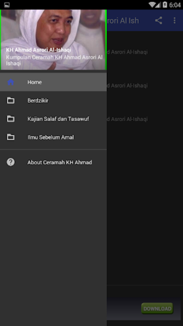183x326 pixels.
Task: Tap the Ilmu Sebelum Amal folder icon
Action: [x=11, y=137]
